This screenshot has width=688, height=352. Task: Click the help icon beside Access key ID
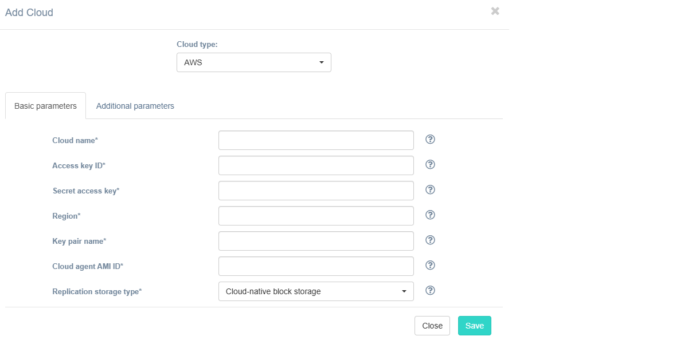pos(431,165)
